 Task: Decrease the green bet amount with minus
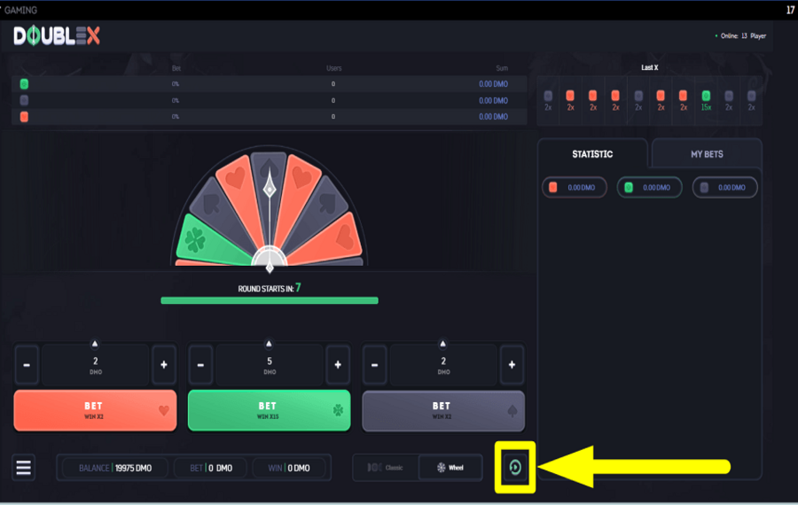point(200,365)
